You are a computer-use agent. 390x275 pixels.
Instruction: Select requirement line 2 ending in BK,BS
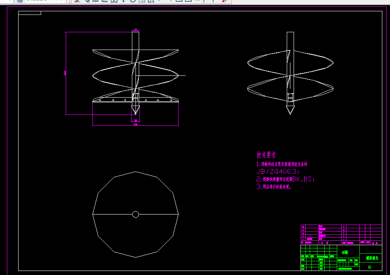(x=285, y=179)
